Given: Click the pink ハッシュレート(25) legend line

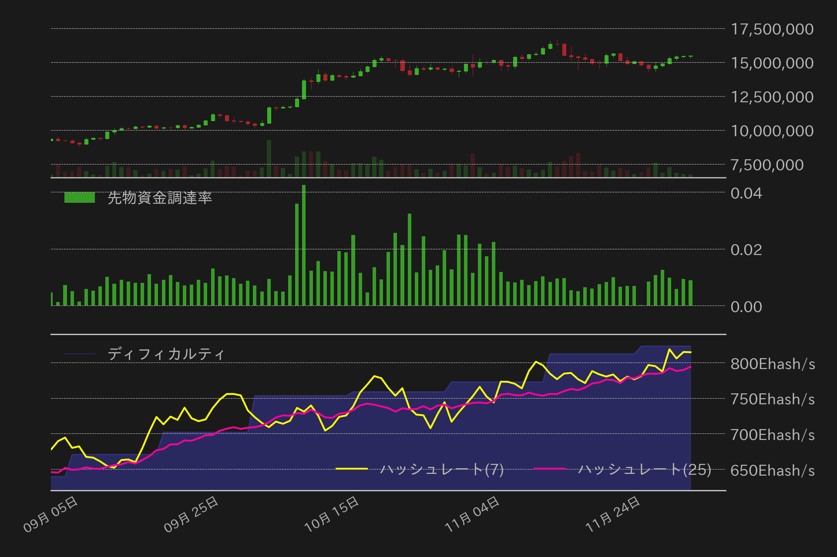Looking at the screenshot, I should click(549, 469).
